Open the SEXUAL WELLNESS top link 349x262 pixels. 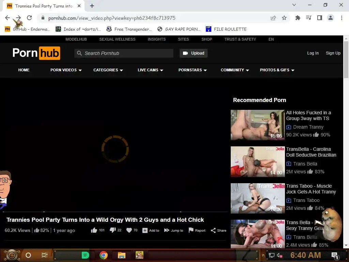click(117, 39)
